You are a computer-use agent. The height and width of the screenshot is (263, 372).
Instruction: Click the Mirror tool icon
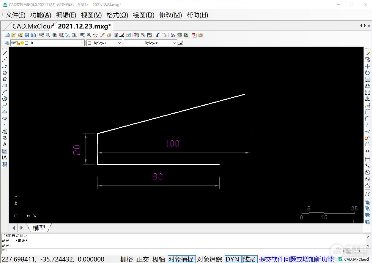[x=368, y=99]
